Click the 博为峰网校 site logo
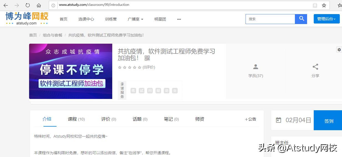Image resolution: width=342 pixels, height=157 pixels. tap(27, 19)
